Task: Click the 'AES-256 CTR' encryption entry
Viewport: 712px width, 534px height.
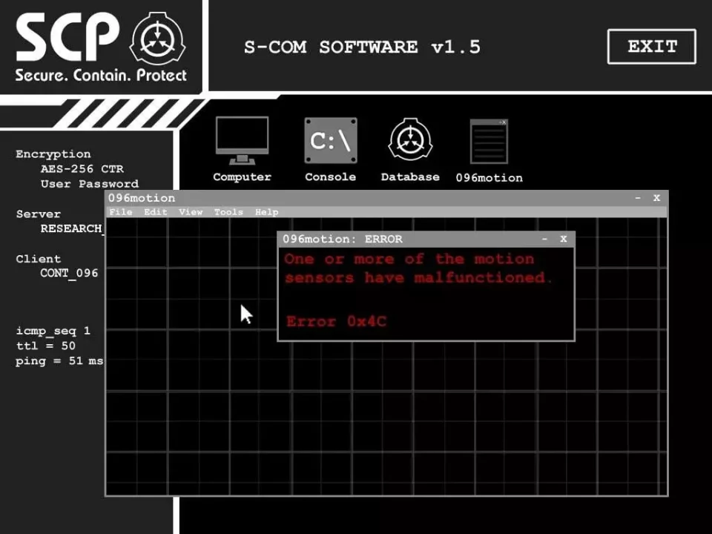Action: [x=82, y=169]
